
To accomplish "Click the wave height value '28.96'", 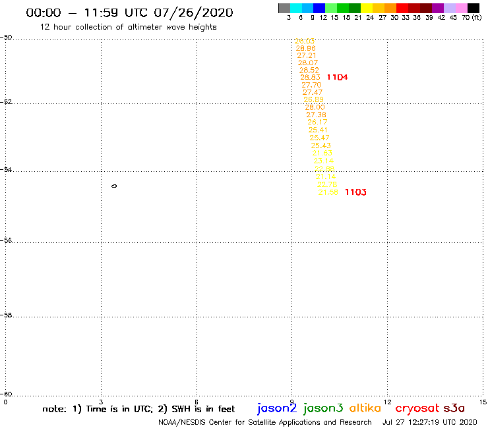I will point(305,48).
